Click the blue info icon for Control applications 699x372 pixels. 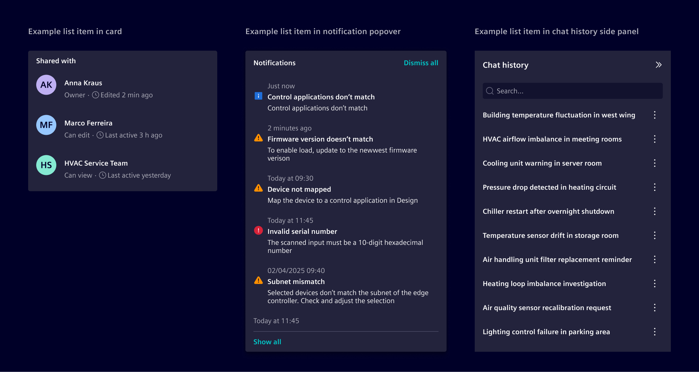[x=258, y=96]
